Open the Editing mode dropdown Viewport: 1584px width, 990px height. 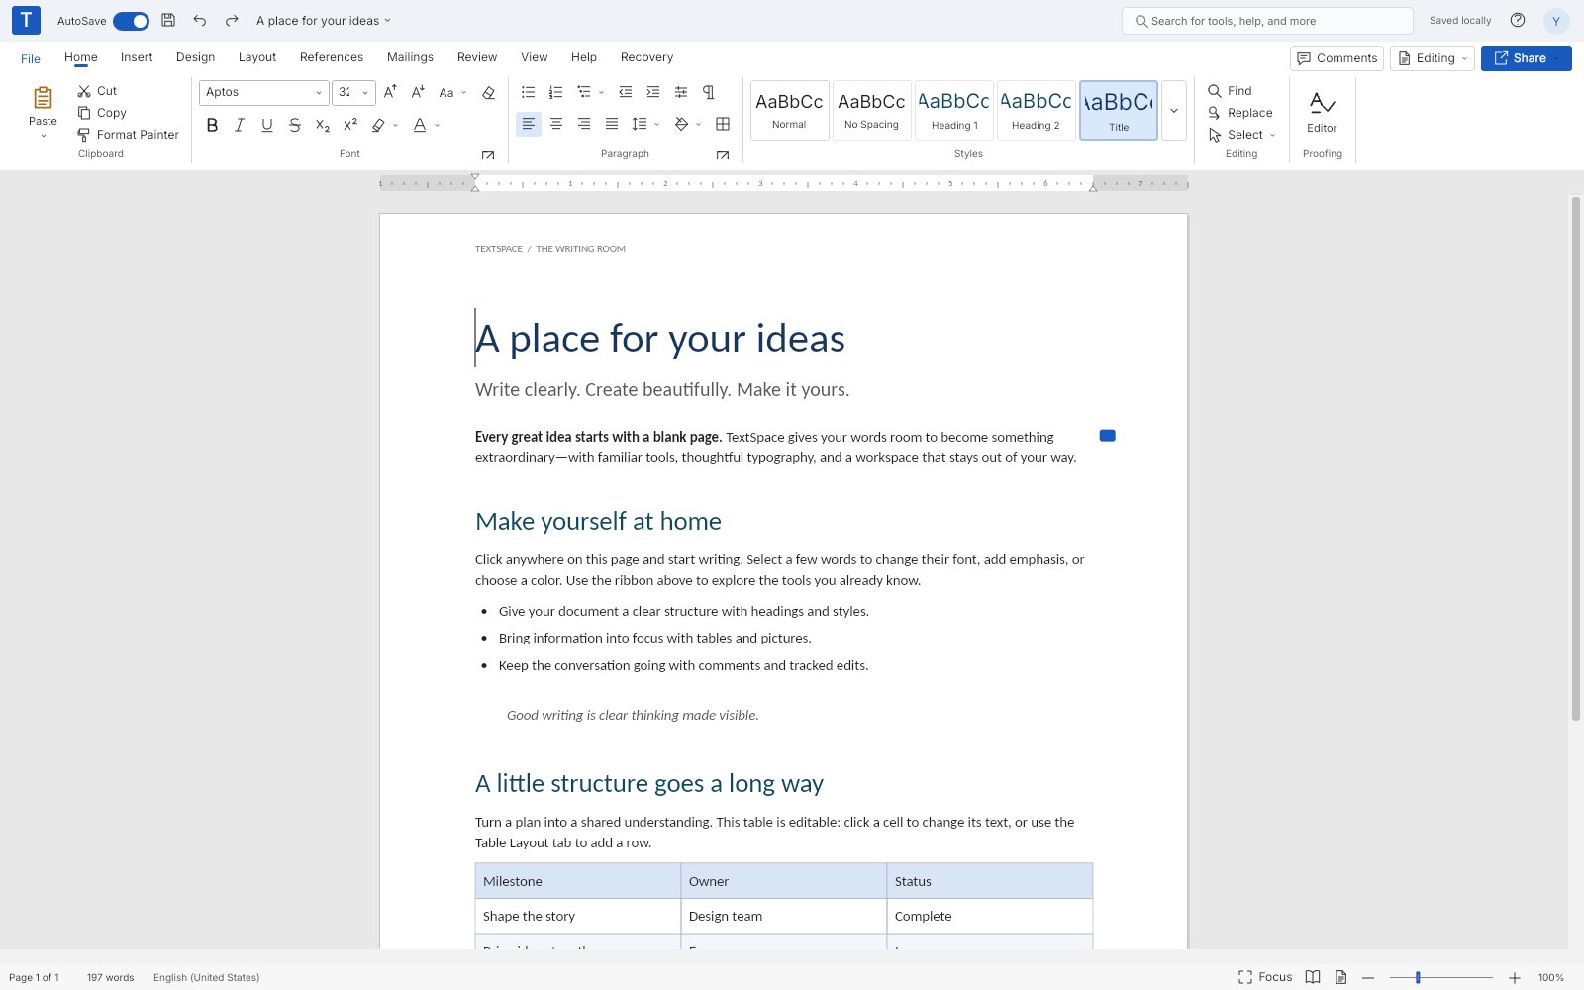click(1433, 58)
